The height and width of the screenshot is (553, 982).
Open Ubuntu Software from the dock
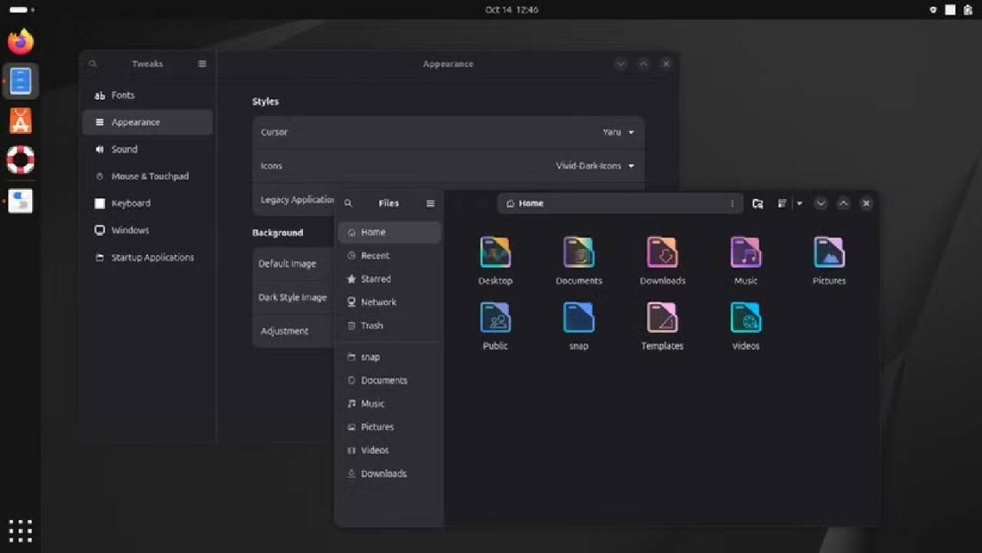pos(20,121)
